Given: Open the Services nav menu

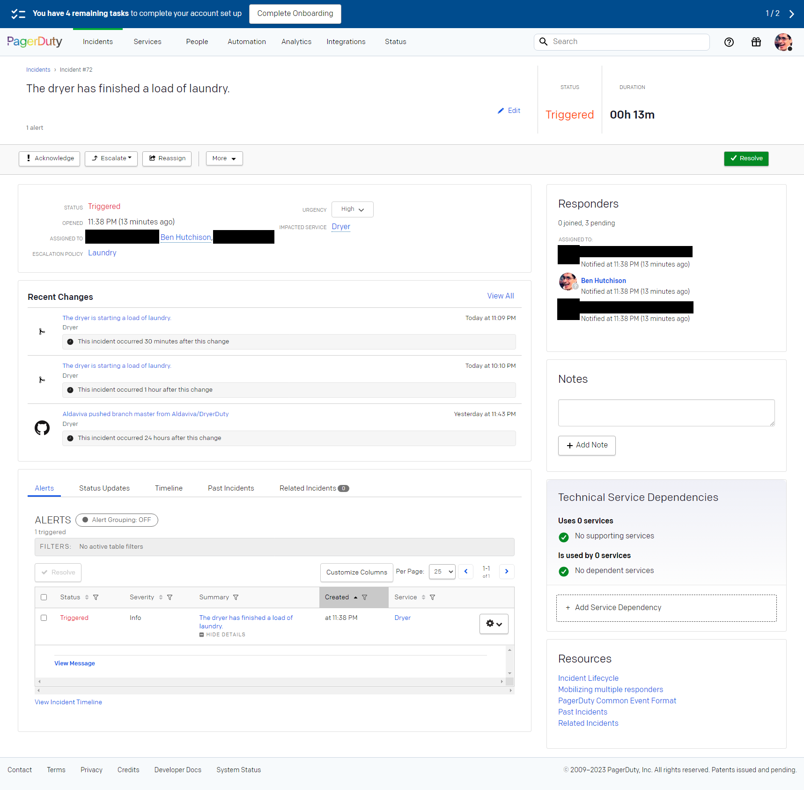Looking at the screenshot, I should (x=148, y=42).
